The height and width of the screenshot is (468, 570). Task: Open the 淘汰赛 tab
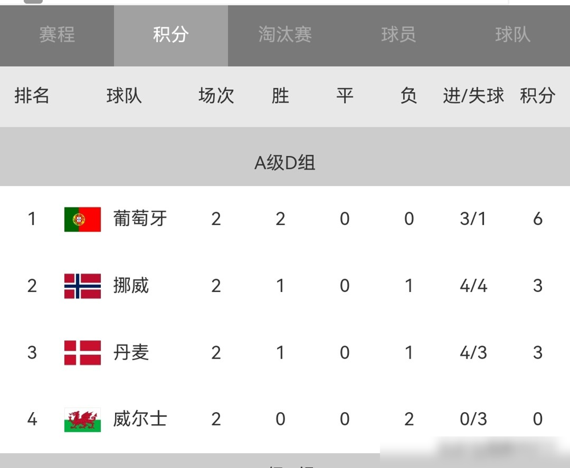click(285, 35)
